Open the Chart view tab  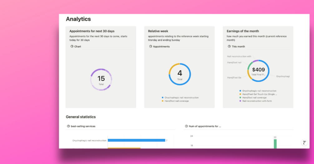76,46
